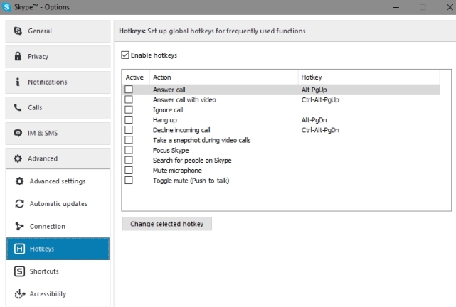
Task: Activate the Answer call with video checkbox
Action: pos(129,99)
